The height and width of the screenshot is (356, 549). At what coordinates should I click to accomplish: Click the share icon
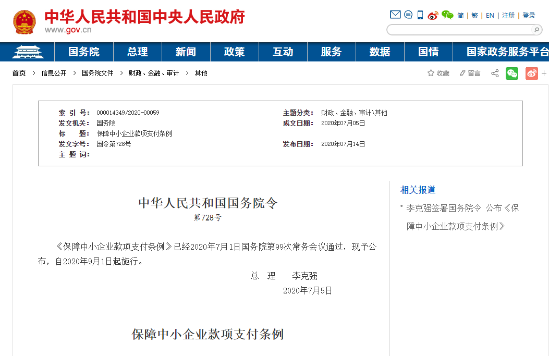pos(495,73)
